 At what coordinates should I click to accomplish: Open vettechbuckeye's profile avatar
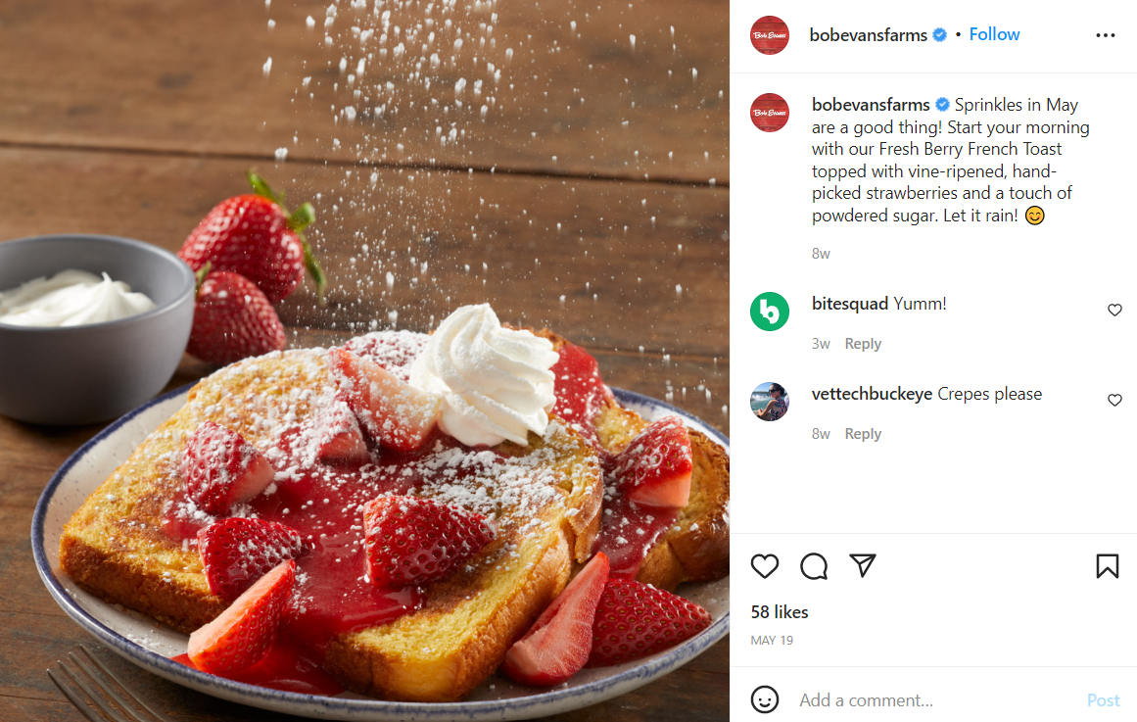(x=770, y=402)
